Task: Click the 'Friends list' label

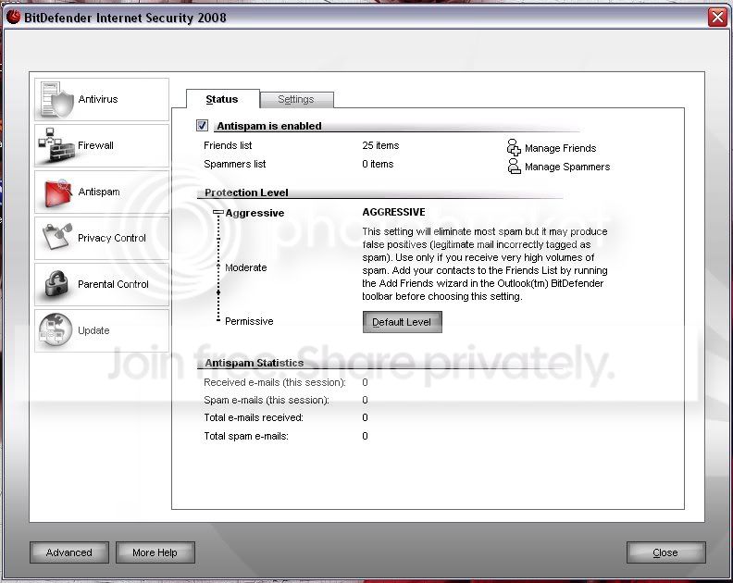Action: (228, 145)
